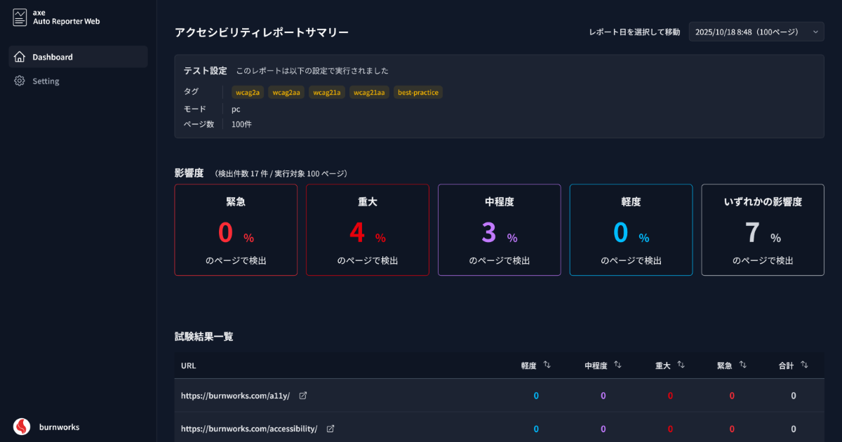
Task: Open the burnworks.com/accessibility/ URL link
Action: [x=249, y=429]
